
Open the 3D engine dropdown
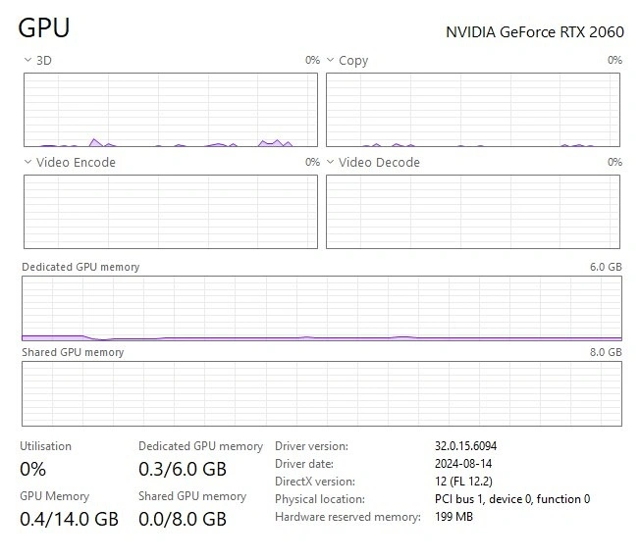tap(37, 60)
